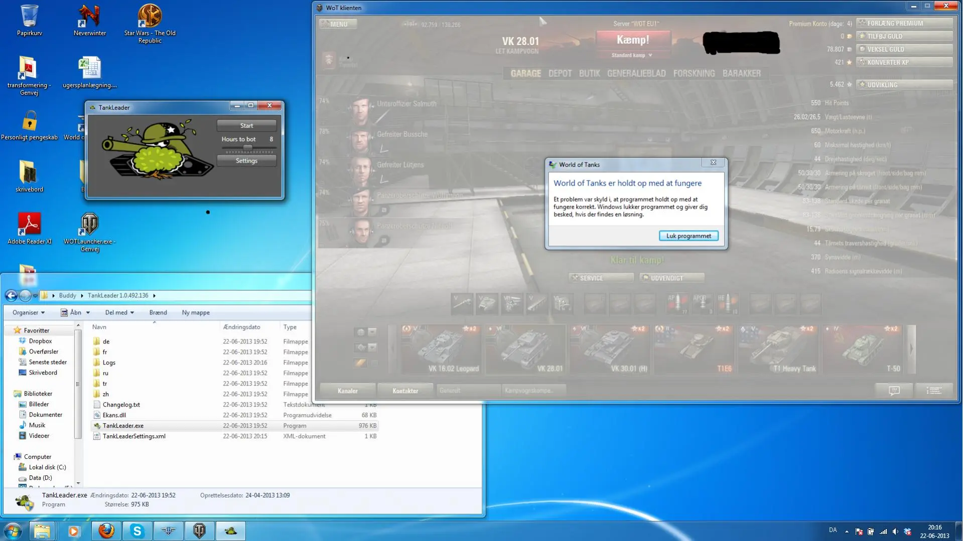Image resolution: width=963 pixels, height=541 pixels.
Task: Click SERVICE button in WoT garage
Action: pyautogui.click(x=601, y=278)
